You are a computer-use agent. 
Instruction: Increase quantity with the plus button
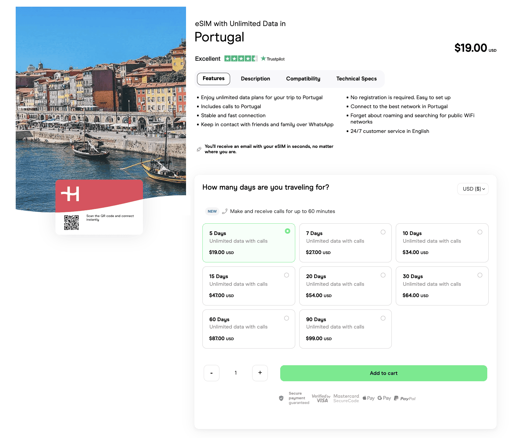tap(260, 373)
